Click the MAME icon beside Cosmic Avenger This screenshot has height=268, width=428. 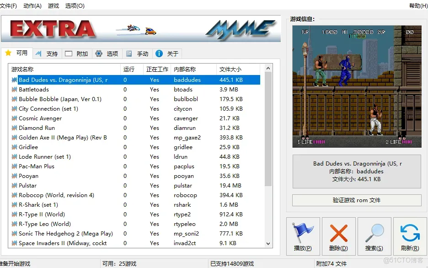coord(15,118)
